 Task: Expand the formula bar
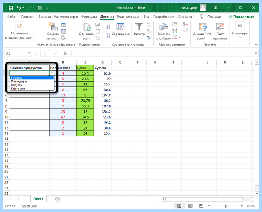[x=256, y=53]
